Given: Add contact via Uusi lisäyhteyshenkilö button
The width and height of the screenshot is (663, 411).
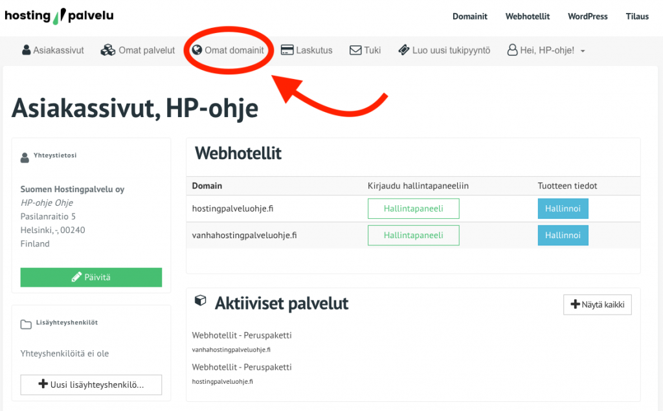Looking at the screenshot, I should [x=91, y=384].
